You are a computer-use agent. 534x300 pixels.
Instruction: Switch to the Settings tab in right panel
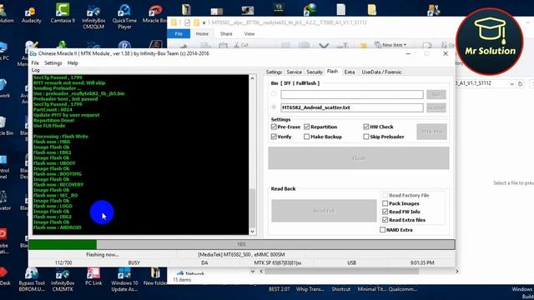[x=274, y=72]
